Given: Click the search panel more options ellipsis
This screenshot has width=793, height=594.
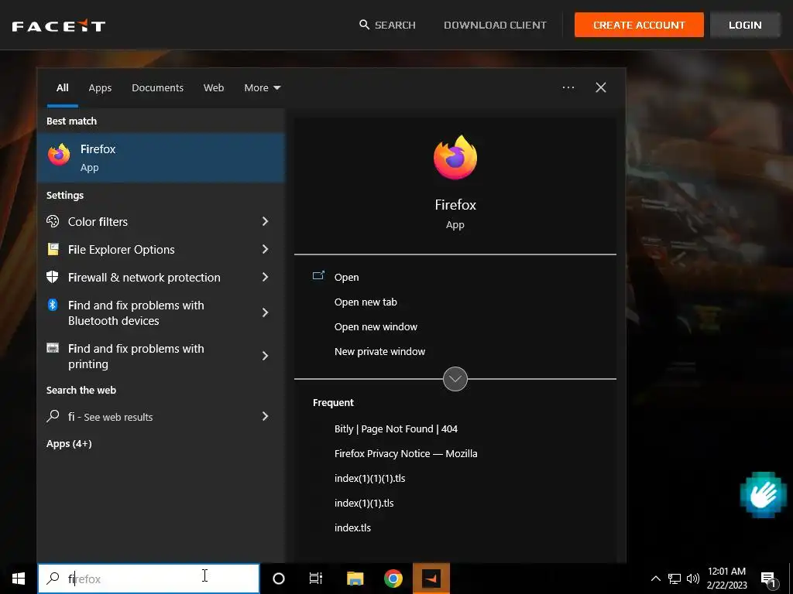Looking at the screenshot, I should [568, 87].
